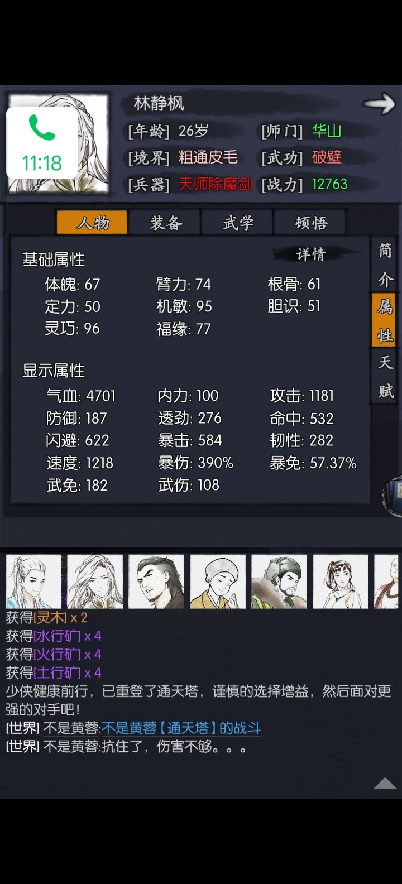Expand chat log with the up triangle
Viewport: 402px width, 884px height.
(x=385, y=784)
